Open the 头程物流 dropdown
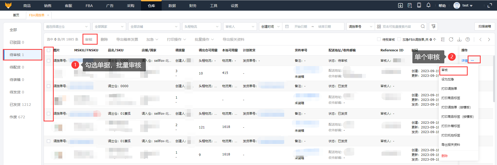 coord(201,26)
